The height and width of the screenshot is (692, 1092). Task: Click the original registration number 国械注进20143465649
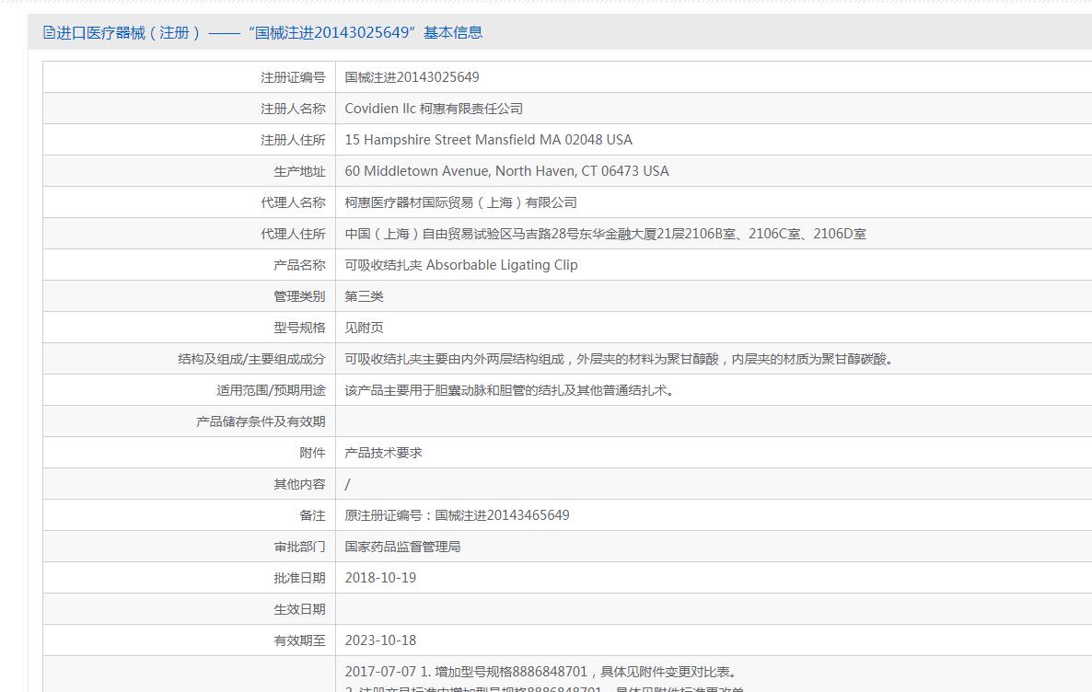(502, 515)
